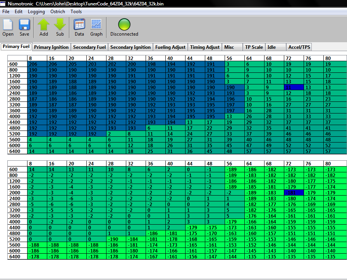Open the Ostrich menu

58,12
